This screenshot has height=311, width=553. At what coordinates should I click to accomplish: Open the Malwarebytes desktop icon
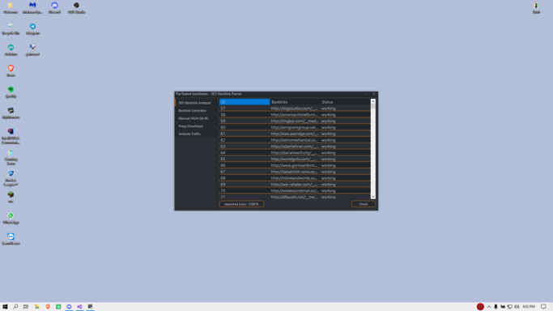(x=32, y=8)
